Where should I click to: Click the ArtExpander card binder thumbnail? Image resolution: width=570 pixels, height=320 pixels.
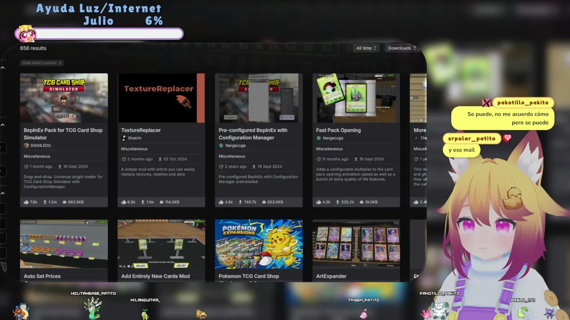tap(356, 244)
